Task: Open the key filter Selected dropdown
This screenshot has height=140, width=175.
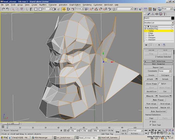Action: (x=136, y=131)
